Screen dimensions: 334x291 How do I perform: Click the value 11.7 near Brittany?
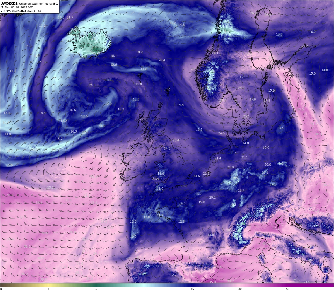[x=160, y=215]
